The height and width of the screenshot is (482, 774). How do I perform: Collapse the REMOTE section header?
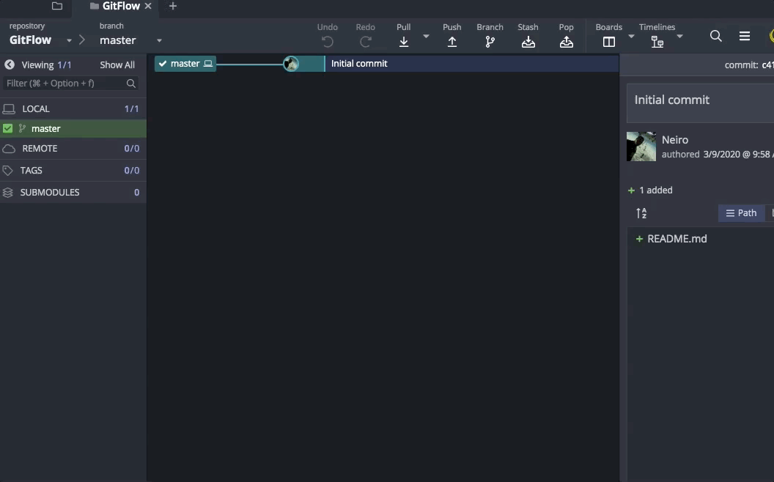click(x=40, y=148)
